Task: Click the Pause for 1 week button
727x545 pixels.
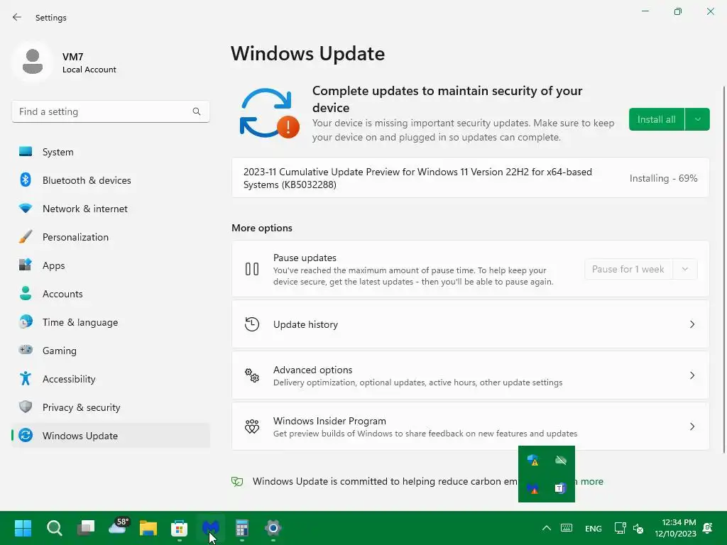Action: [x=628, y=269]
